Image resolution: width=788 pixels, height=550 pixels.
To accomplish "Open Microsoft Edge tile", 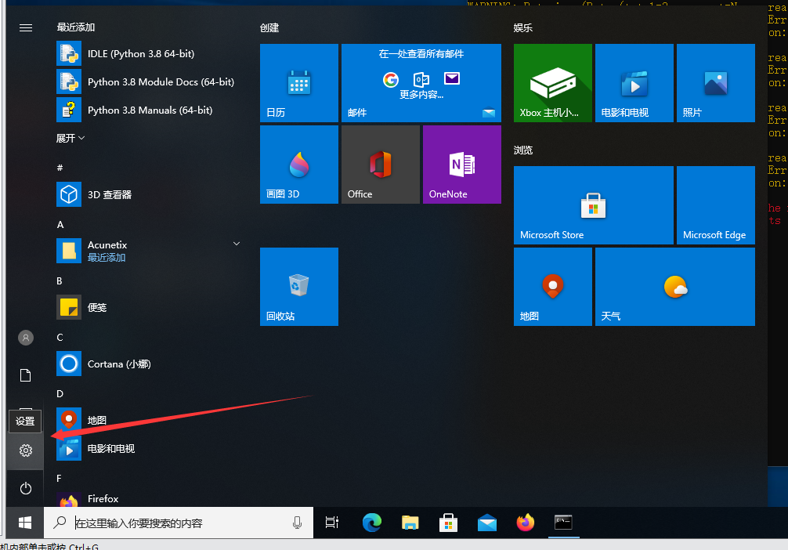I will point(715,205).
